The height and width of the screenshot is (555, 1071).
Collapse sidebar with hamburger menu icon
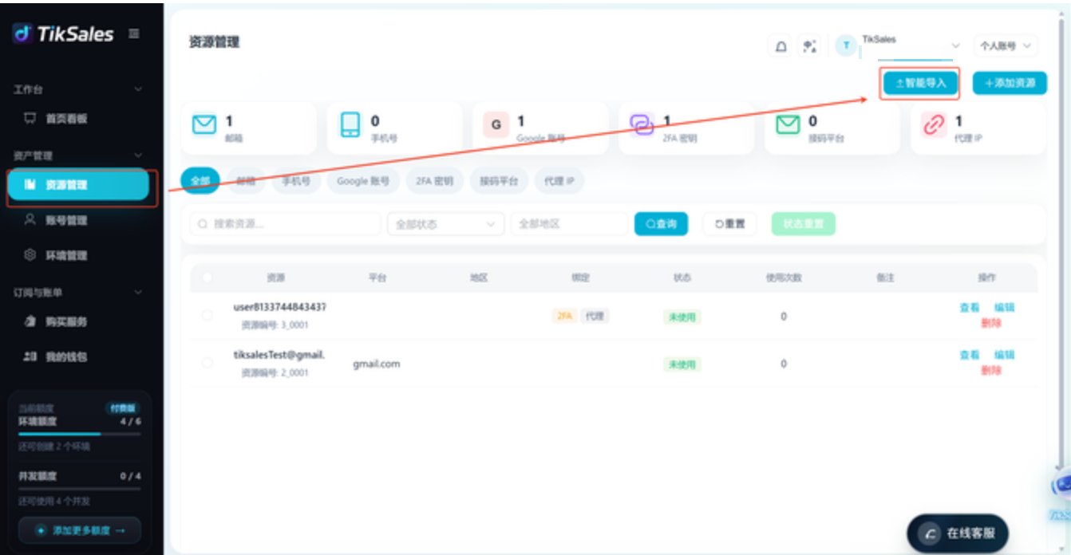tap(134, 33)
